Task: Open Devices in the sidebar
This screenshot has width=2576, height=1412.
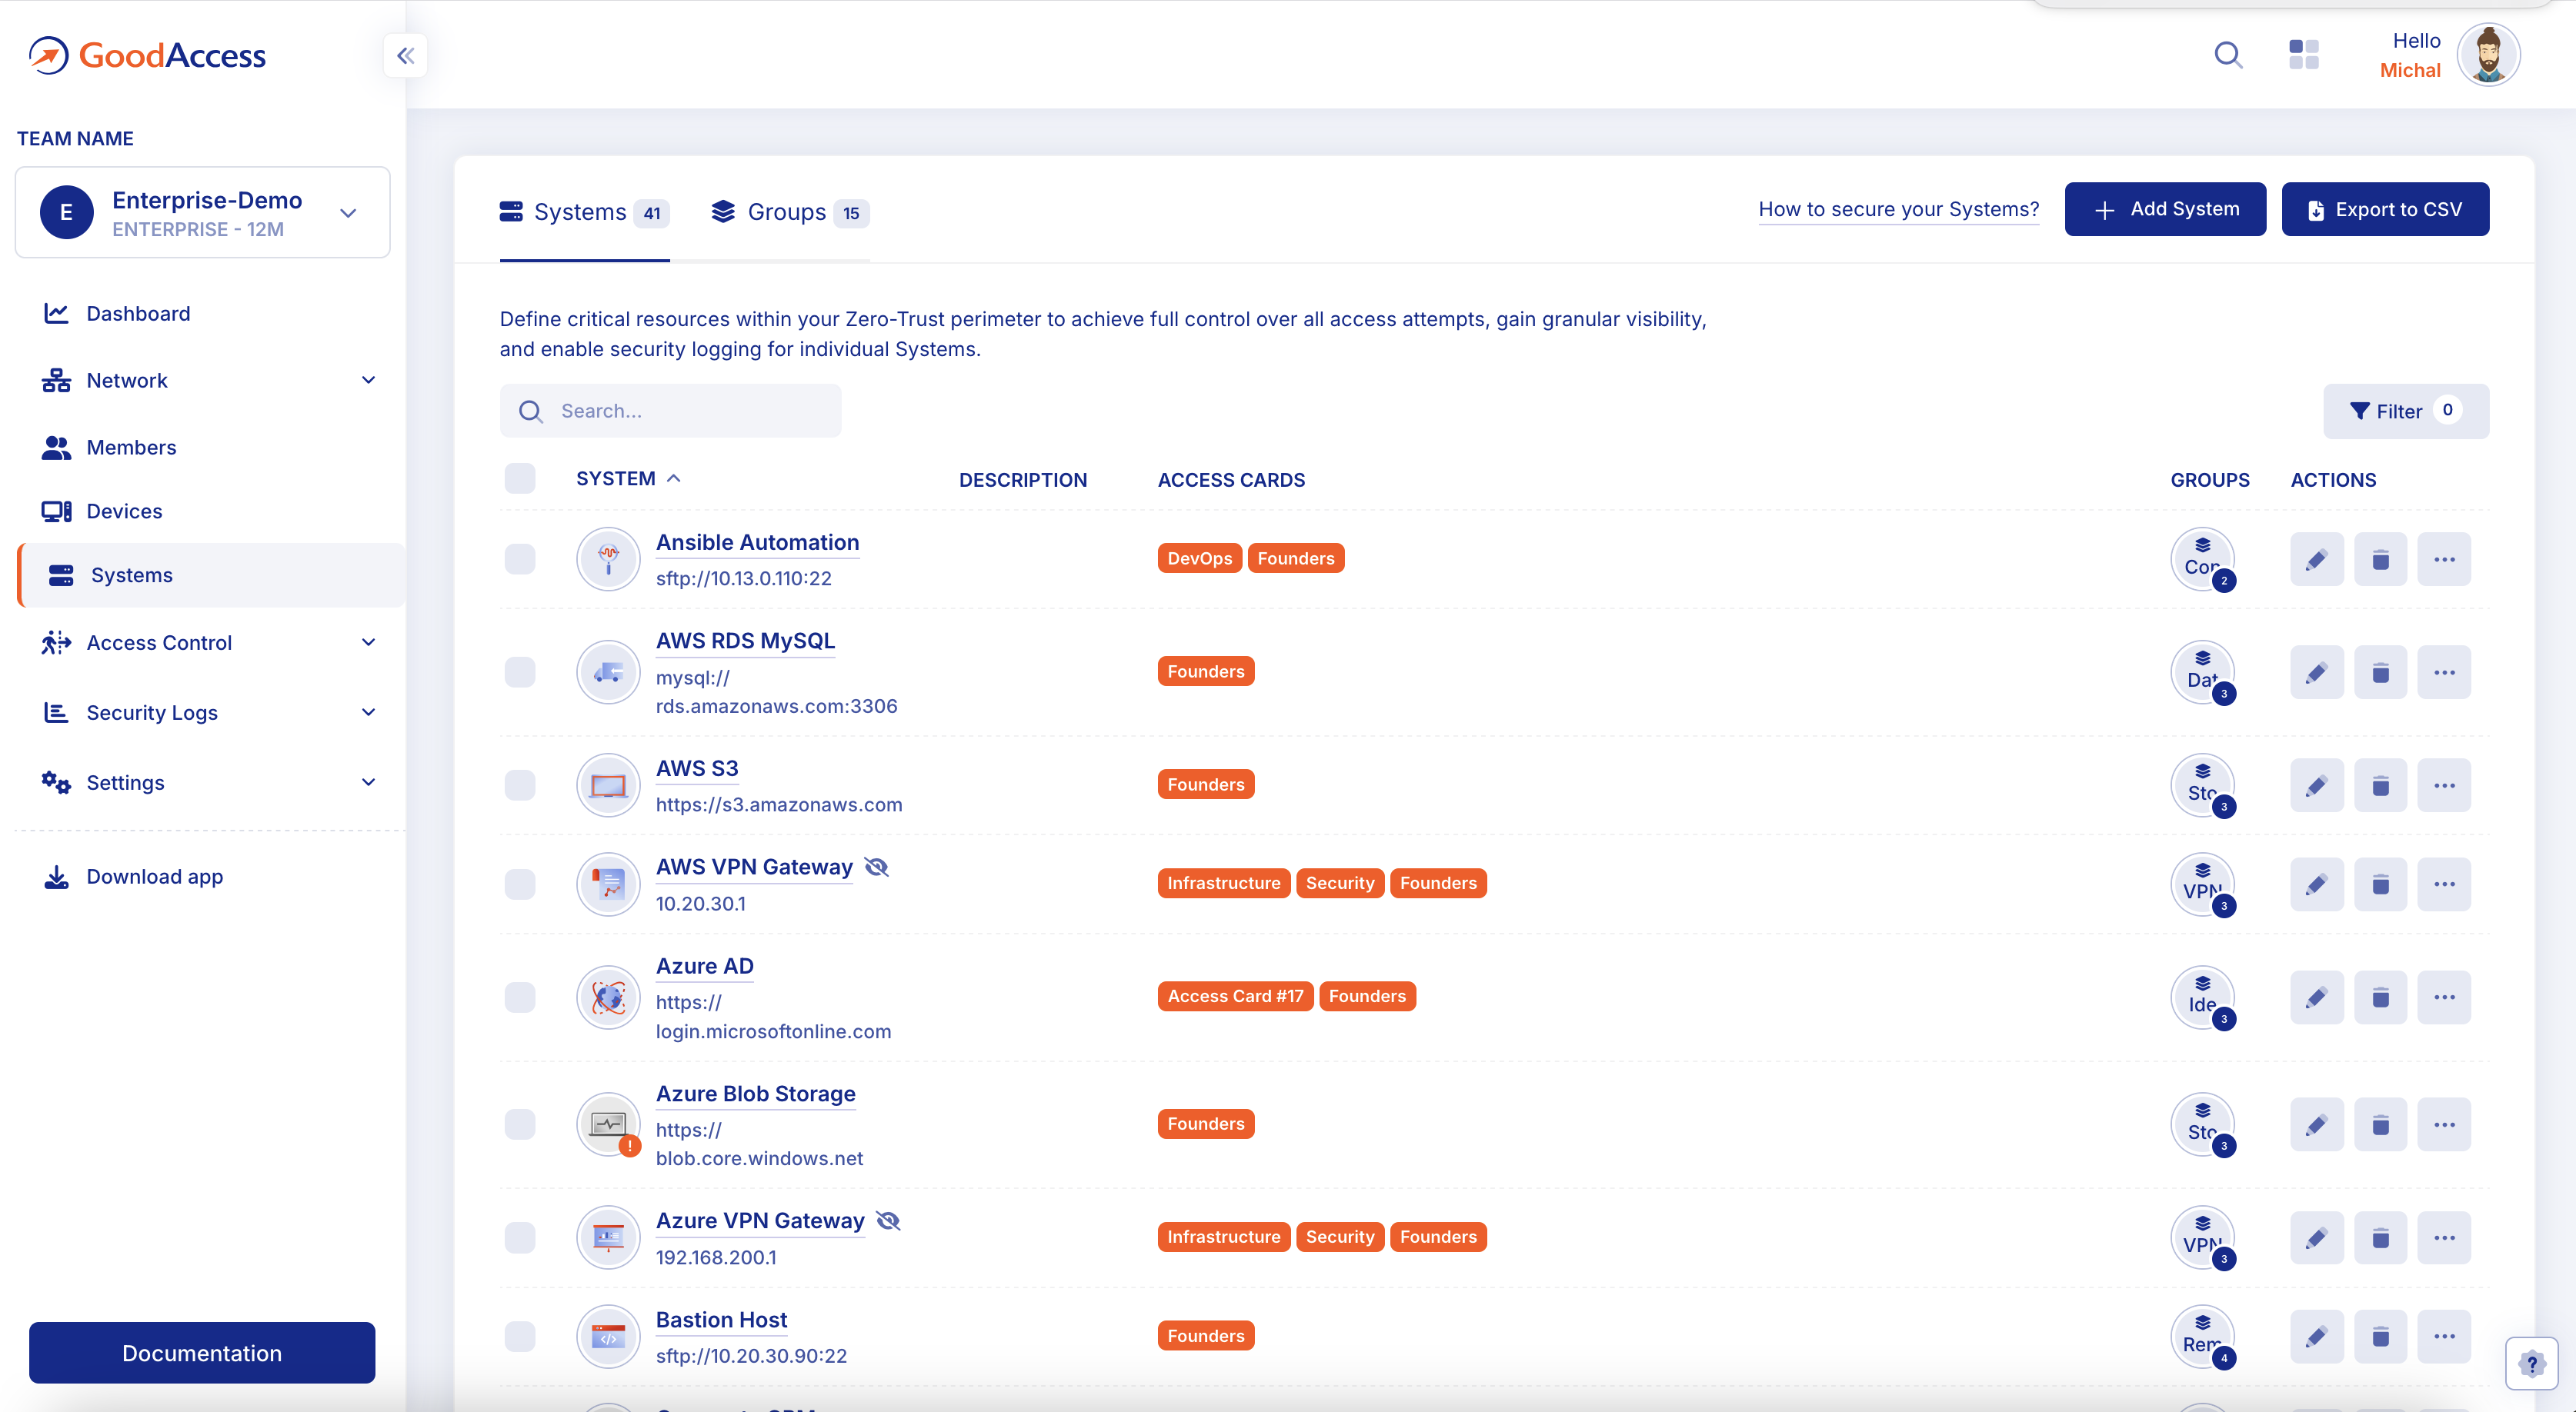Action: 124,511
